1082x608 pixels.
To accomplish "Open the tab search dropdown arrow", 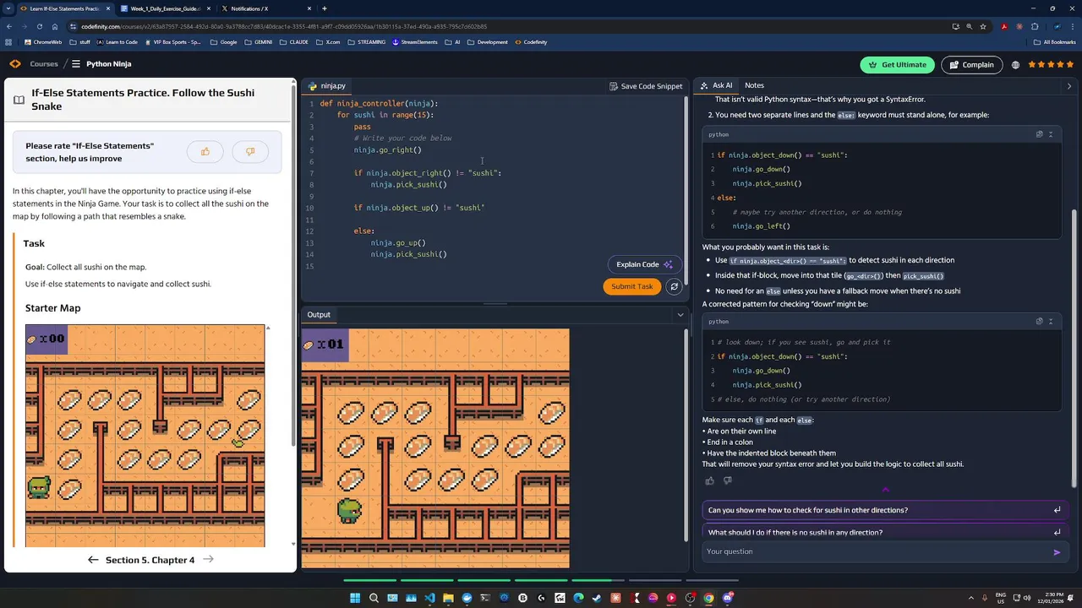I will pos(8,8).
